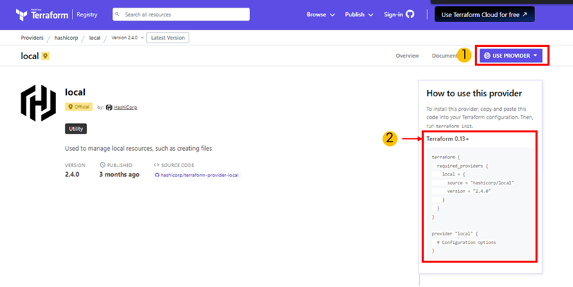Screen dimensions: 573x287
Task: Click the required_providers code line
Action: coord(463,166)
